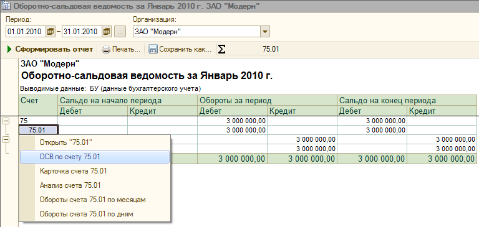Choose Карточка счета 75.01 menu item
The width and height of the screenshot is (479, 227).
pos(94,171)
